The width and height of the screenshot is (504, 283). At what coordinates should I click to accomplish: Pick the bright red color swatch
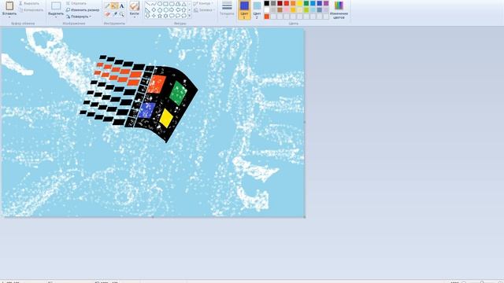tap(287, 3)
